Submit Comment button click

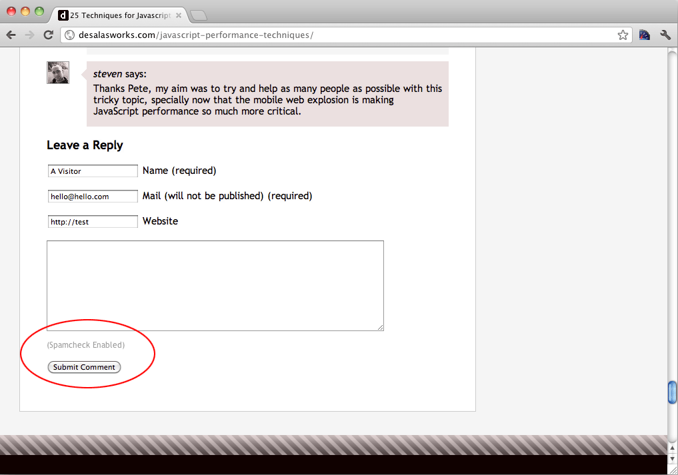click(84, 367)
